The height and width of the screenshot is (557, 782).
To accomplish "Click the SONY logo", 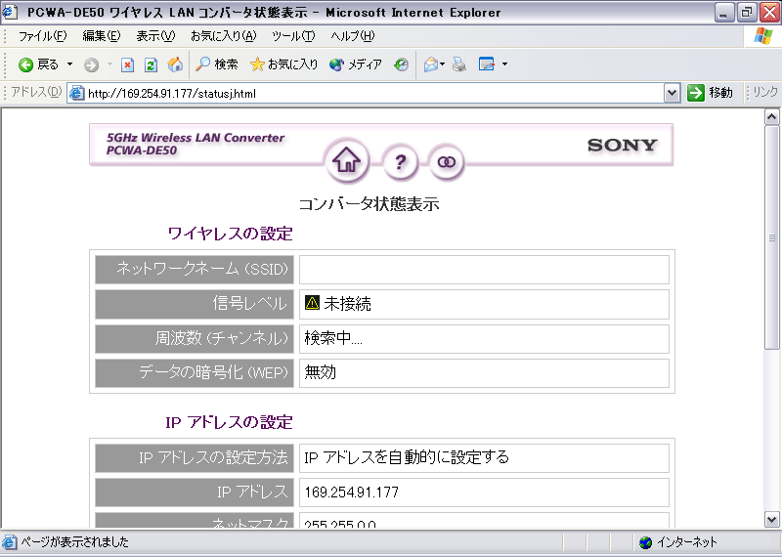I will (622, 145).
